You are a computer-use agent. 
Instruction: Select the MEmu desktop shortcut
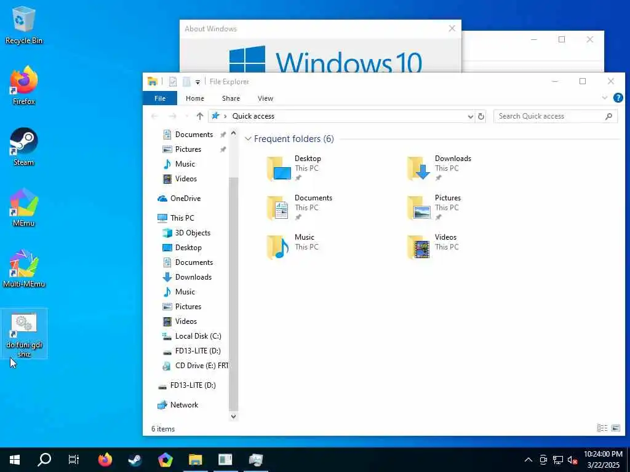(x=24, y=207)
